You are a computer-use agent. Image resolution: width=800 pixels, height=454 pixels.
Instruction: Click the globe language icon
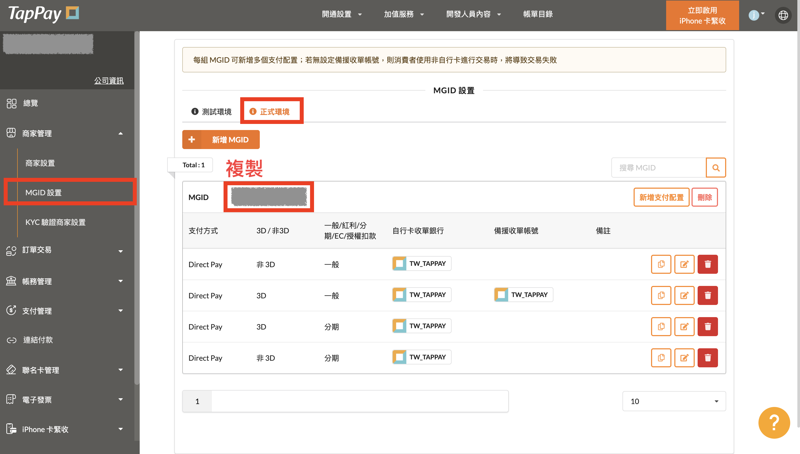click(783, 15)
